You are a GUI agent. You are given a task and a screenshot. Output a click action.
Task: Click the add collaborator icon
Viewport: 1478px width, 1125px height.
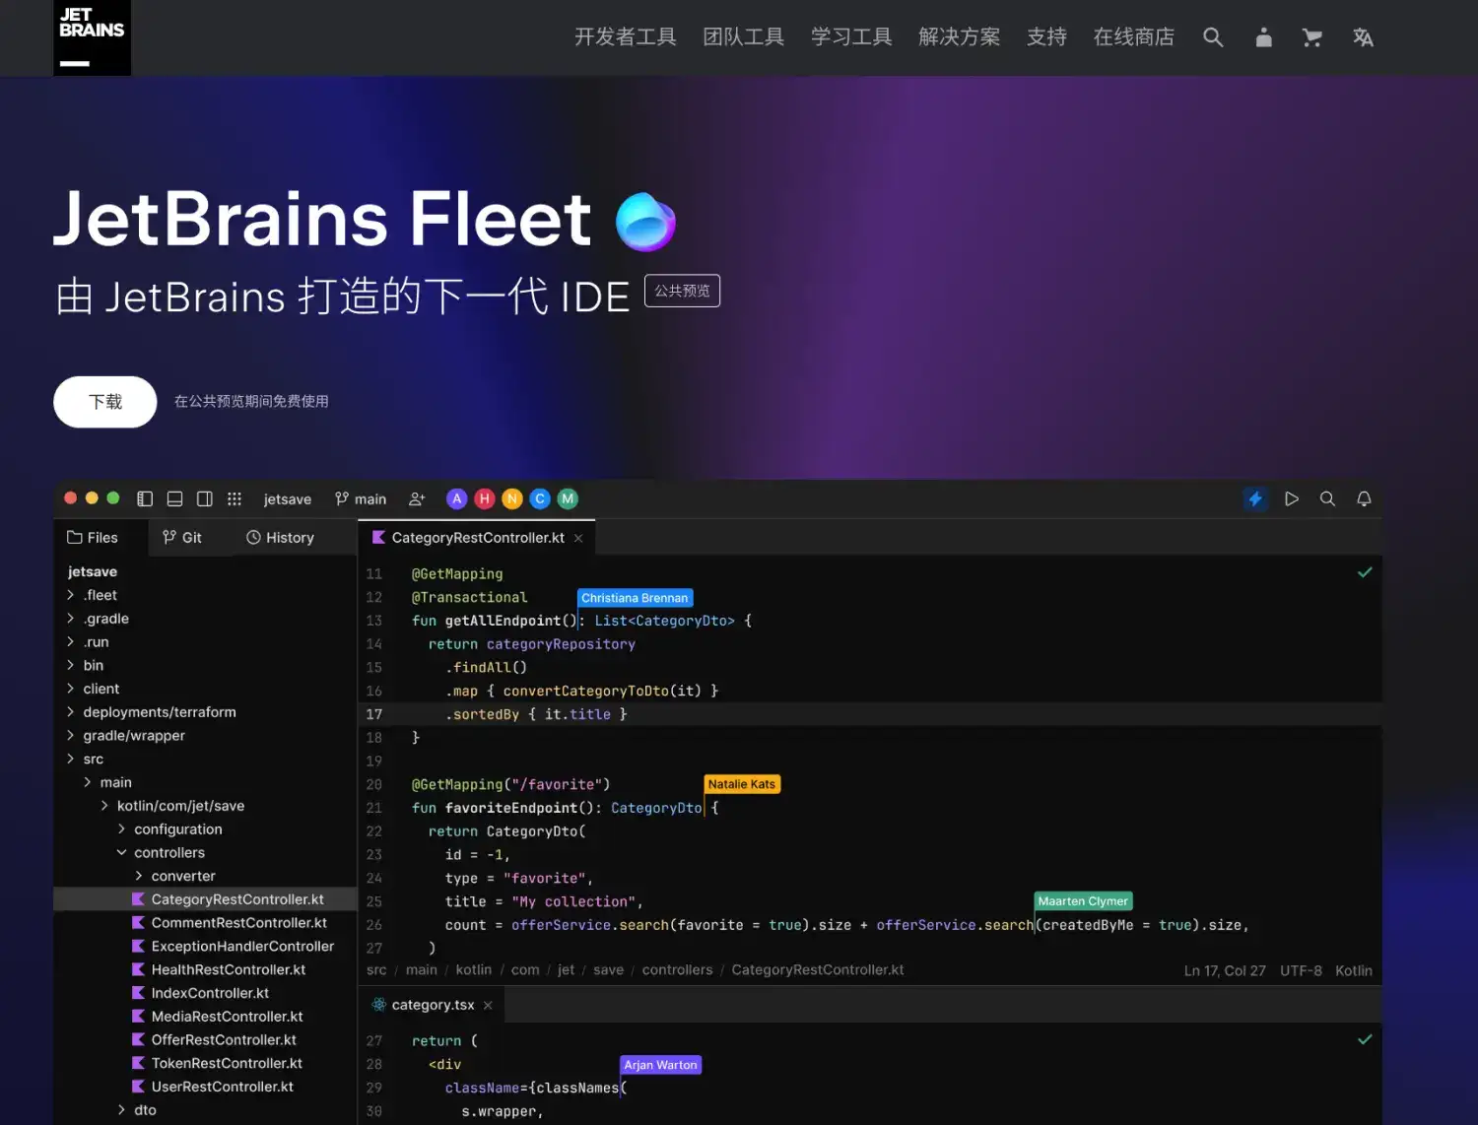point(417,498)
